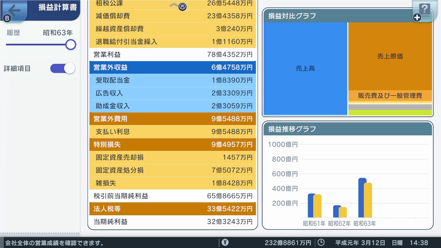The image size is (441, 248).
Task: Click the 損益対比グラフ panel header
Action: [x=348, y=16]
